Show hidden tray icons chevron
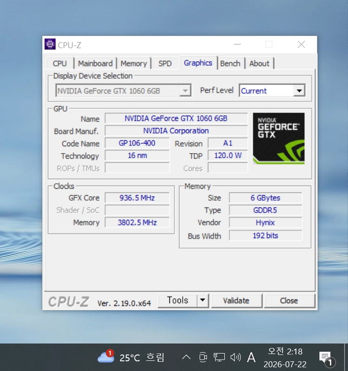348x371 pixels. [187, 357]
